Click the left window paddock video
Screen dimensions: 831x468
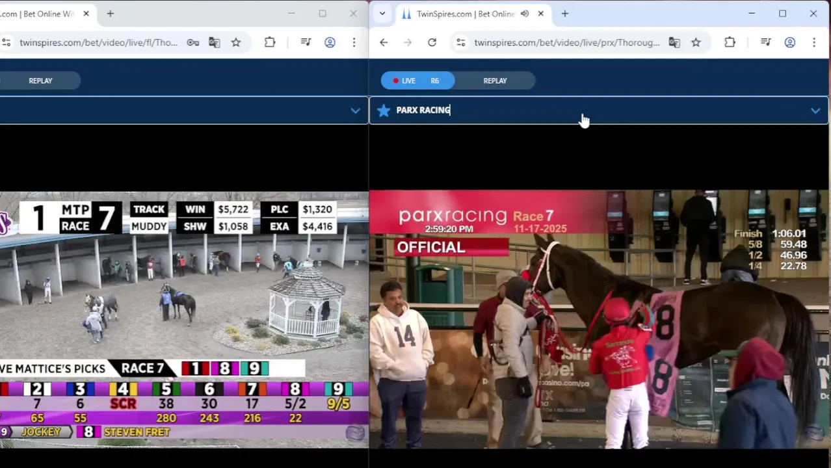184,319
